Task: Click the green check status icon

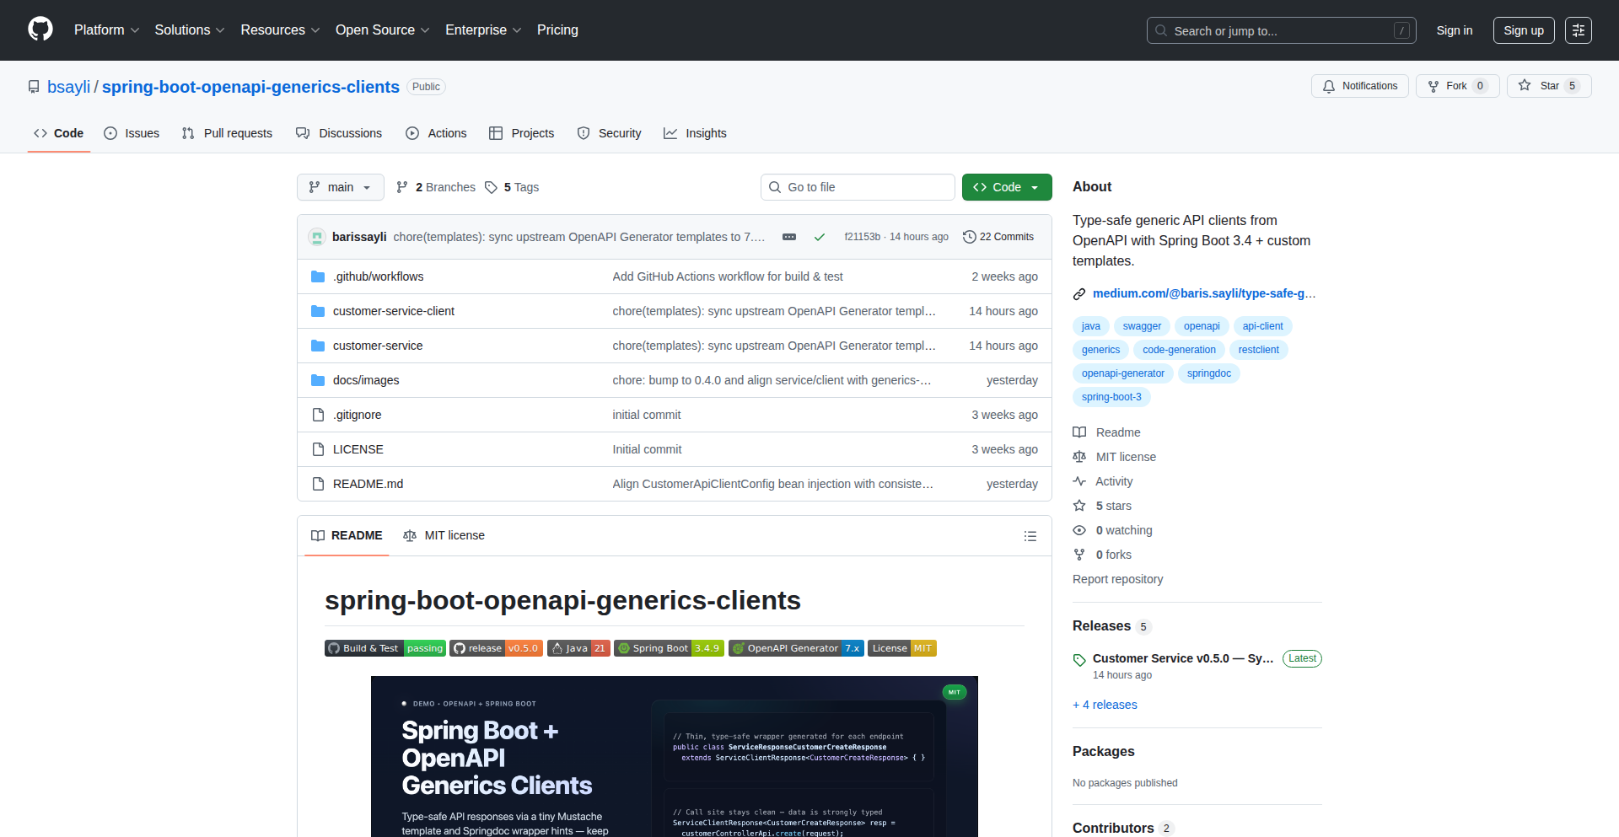Action: (x=819, y=237)
